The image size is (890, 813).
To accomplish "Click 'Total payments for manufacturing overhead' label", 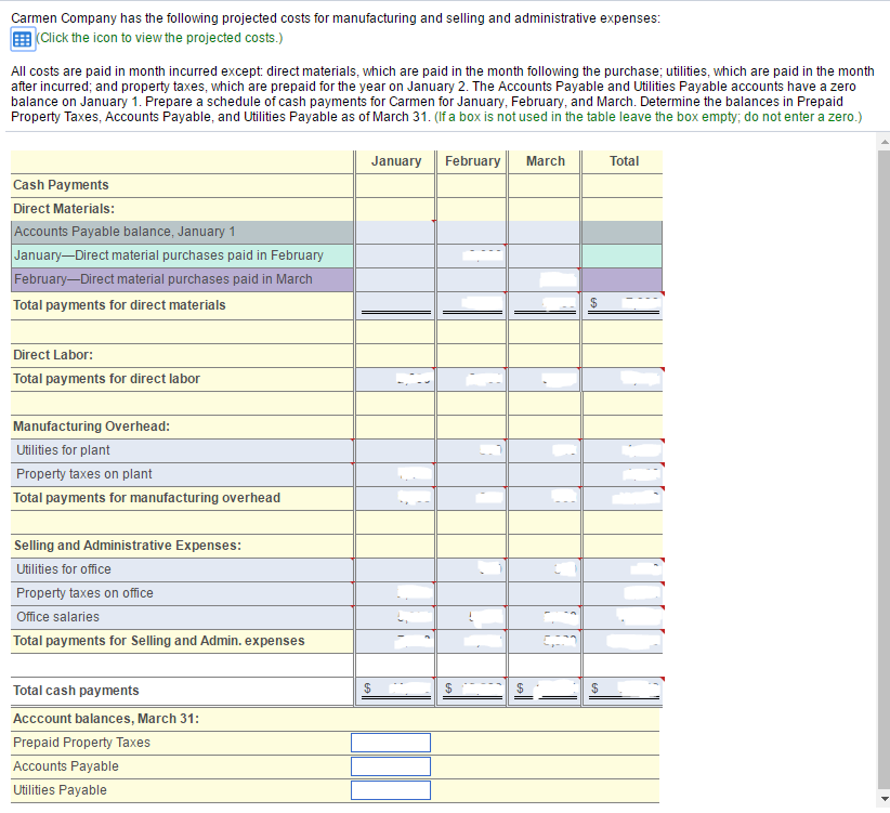I will click(147, 498).
